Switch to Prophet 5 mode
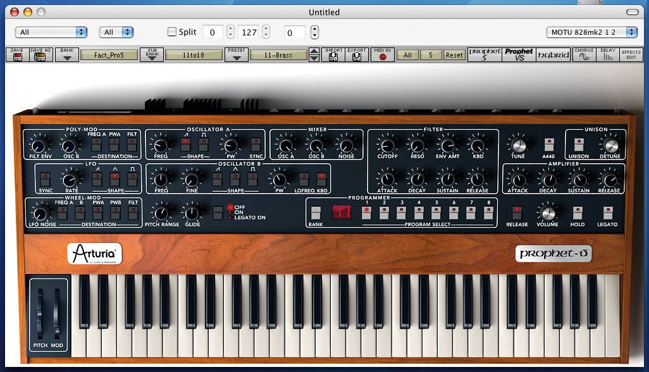 pyautogui.click(x=485, y=54)
